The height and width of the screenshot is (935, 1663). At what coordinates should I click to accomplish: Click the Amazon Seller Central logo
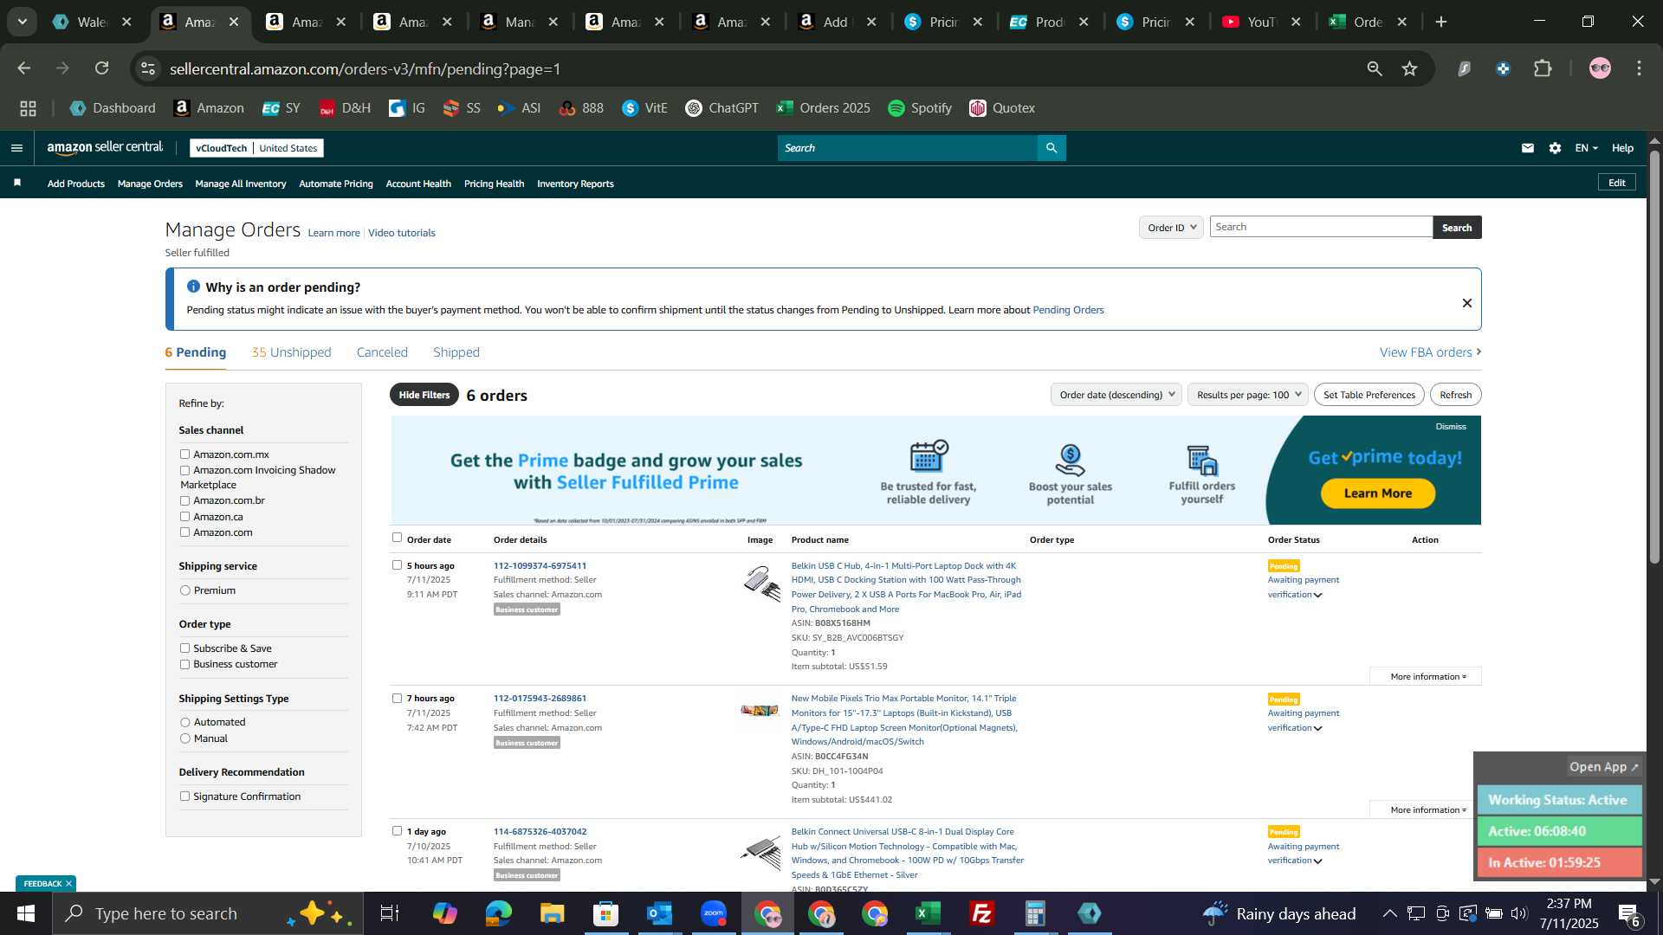pos(105,148)
